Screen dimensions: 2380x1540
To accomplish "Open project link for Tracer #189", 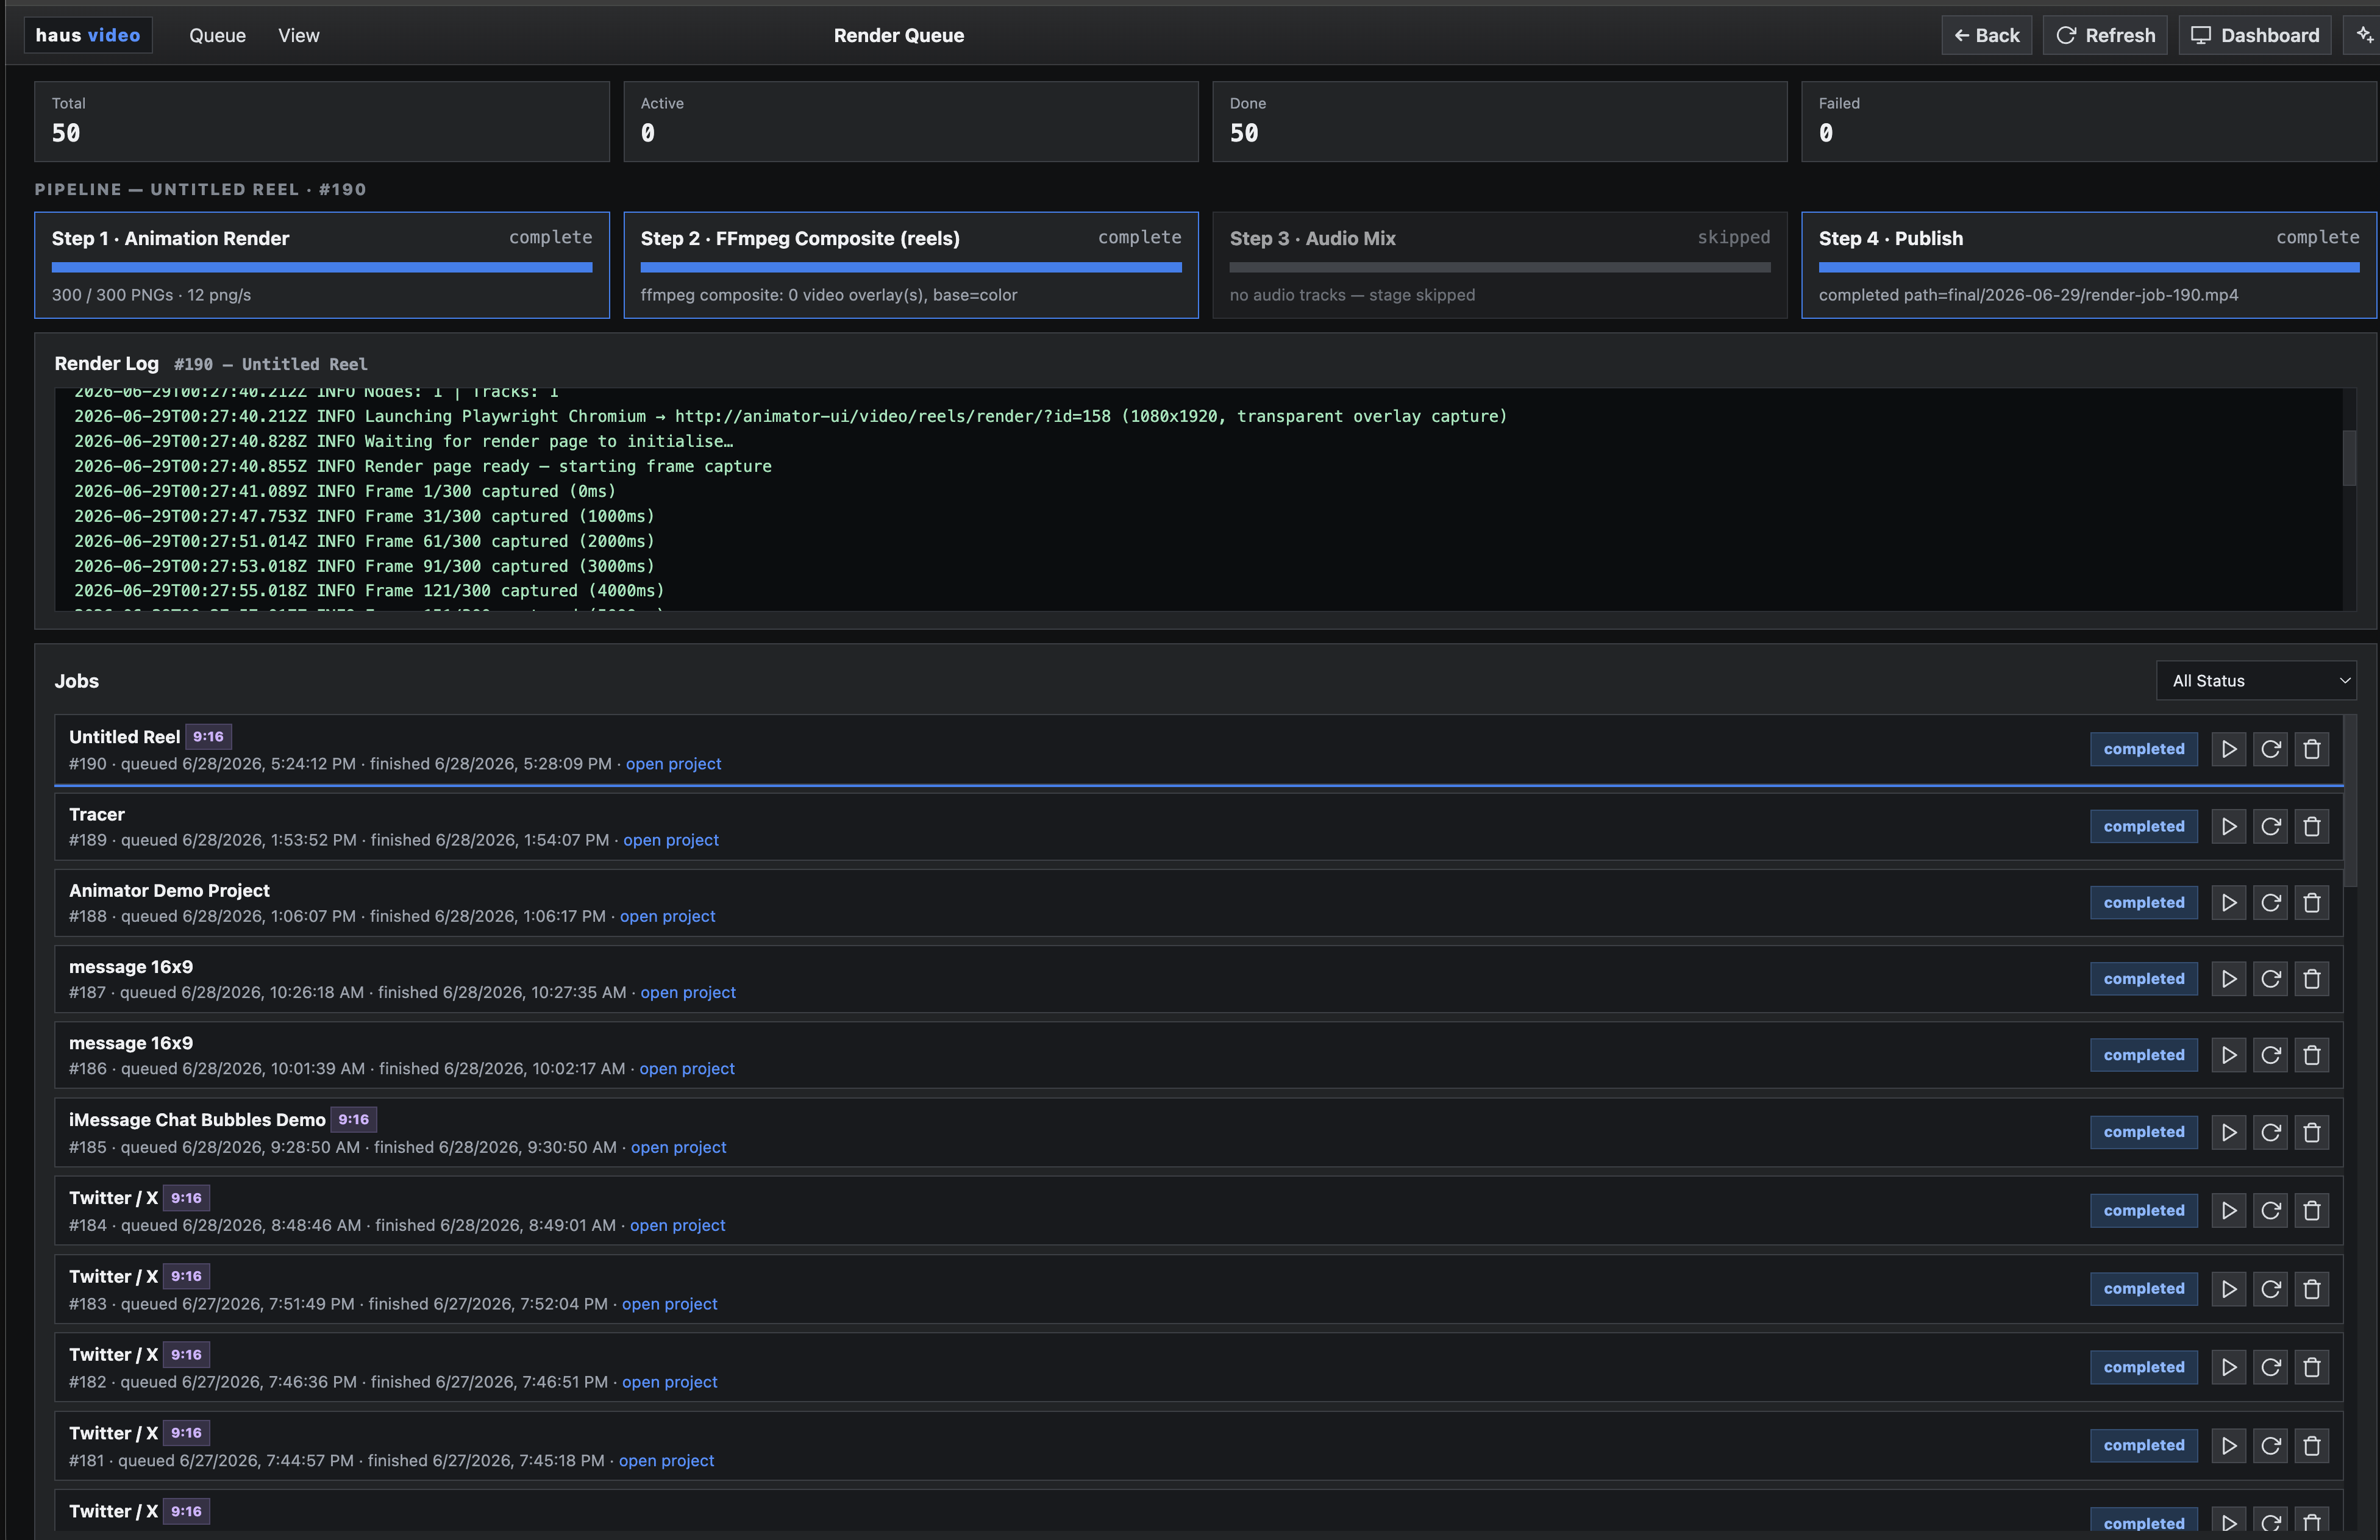I will (x=671, y=840).
